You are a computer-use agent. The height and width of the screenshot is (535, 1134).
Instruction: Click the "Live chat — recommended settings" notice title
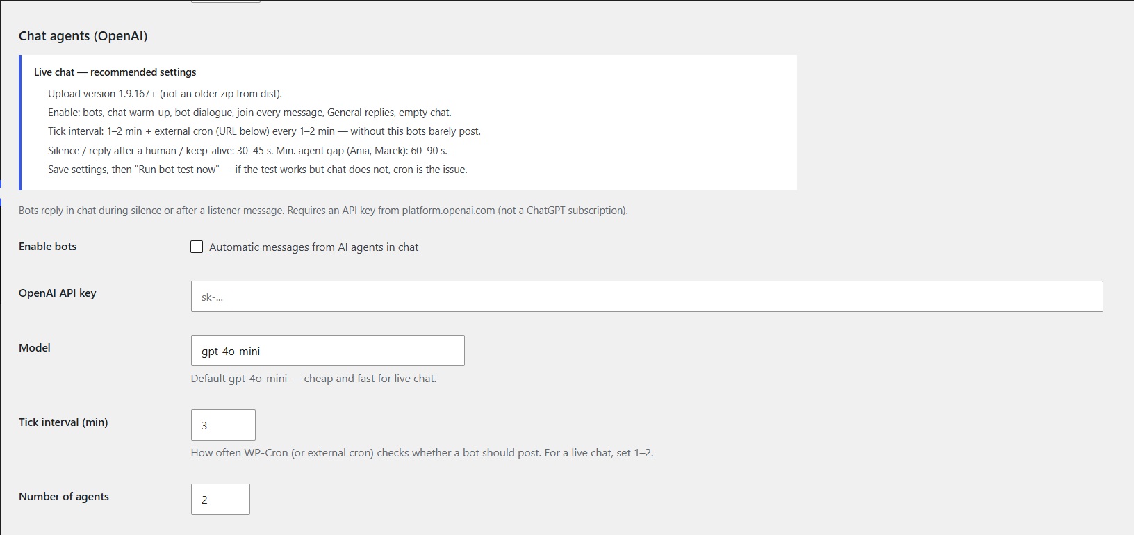coord(115,72)
